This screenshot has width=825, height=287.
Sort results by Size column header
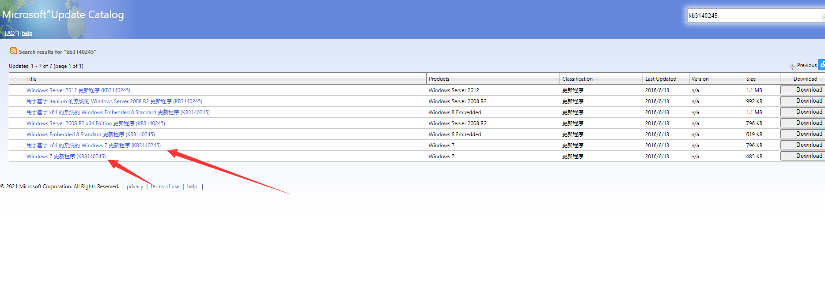point(751,79)
